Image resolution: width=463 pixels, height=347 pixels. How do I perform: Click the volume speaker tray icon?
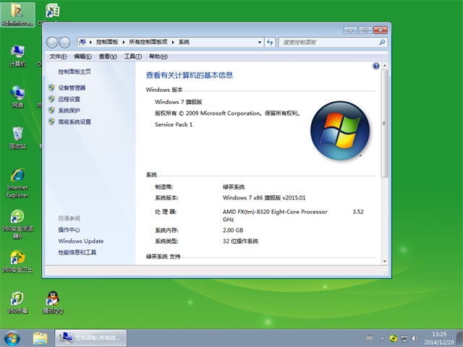415,338
